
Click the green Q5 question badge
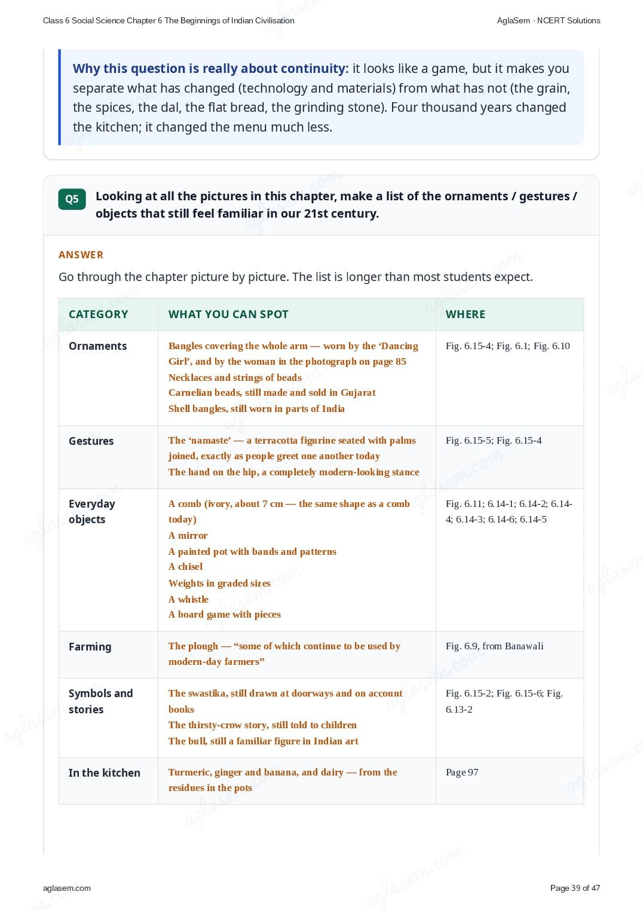click(72, 199)
